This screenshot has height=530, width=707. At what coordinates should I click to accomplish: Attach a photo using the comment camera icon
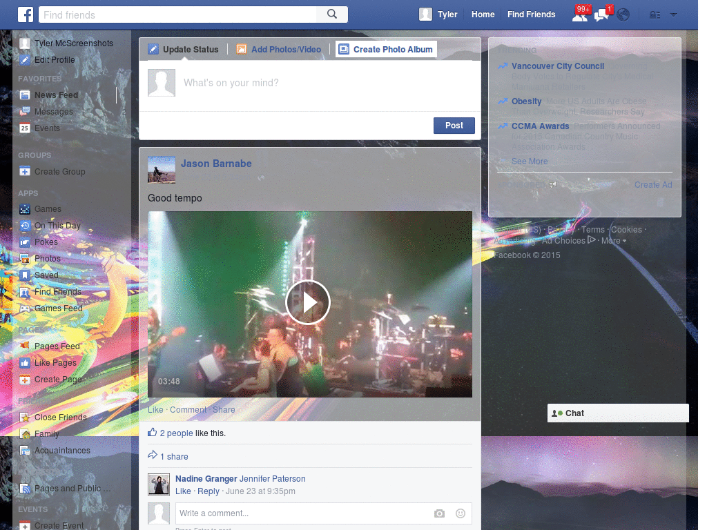click(439, 513)
